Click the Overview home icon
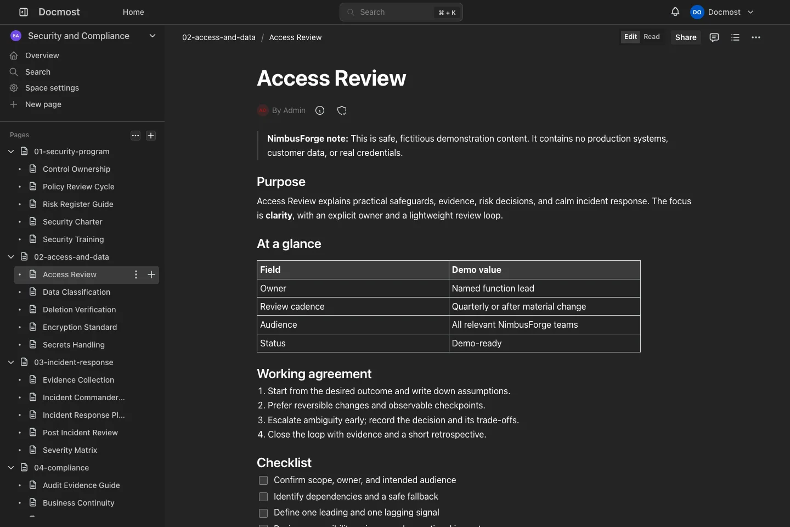 [x=14, y=55]
